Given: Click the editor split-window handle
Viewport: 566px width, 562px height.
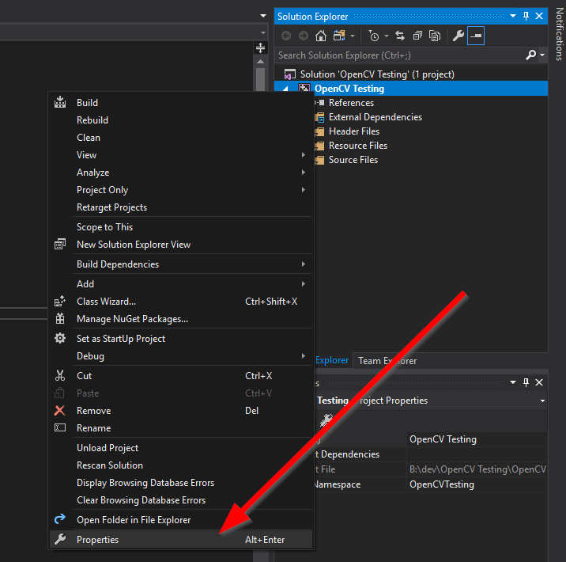Looking at the screenshot, I should [x=260, y=47].
